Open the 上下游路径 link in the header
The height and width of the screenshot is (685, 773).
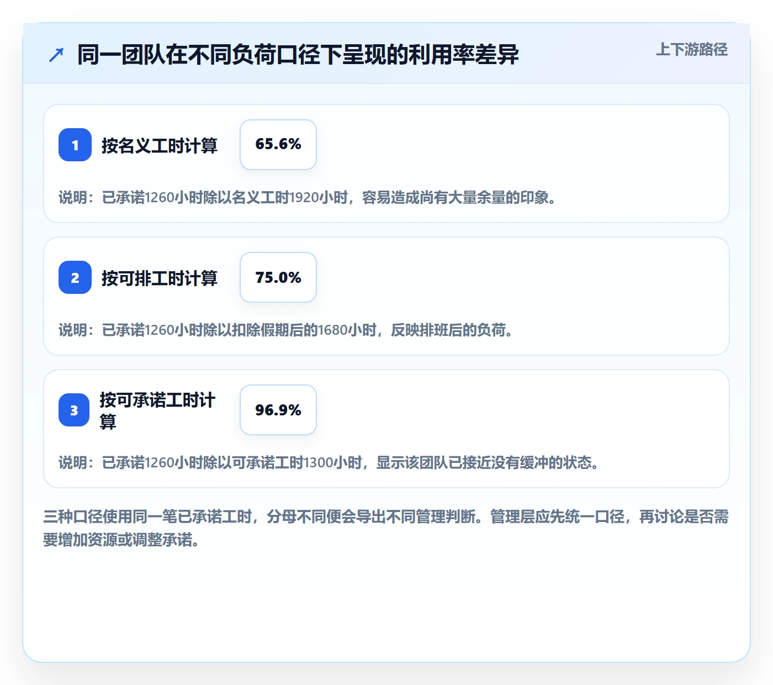tap(692, 50)
